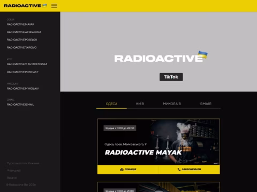The width and height of the screenshot is (257, 192).
Task: Click the ODESA sidebar section heading
Action: tap(11, 20)
